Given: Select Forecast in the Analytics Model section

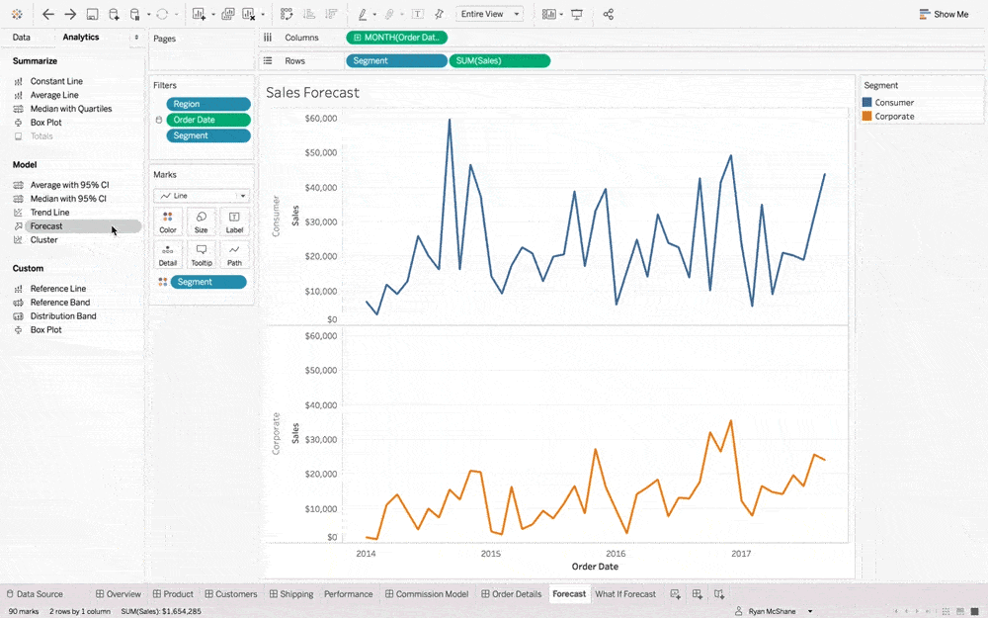Looking at the screenshot, I should (45, 225).
